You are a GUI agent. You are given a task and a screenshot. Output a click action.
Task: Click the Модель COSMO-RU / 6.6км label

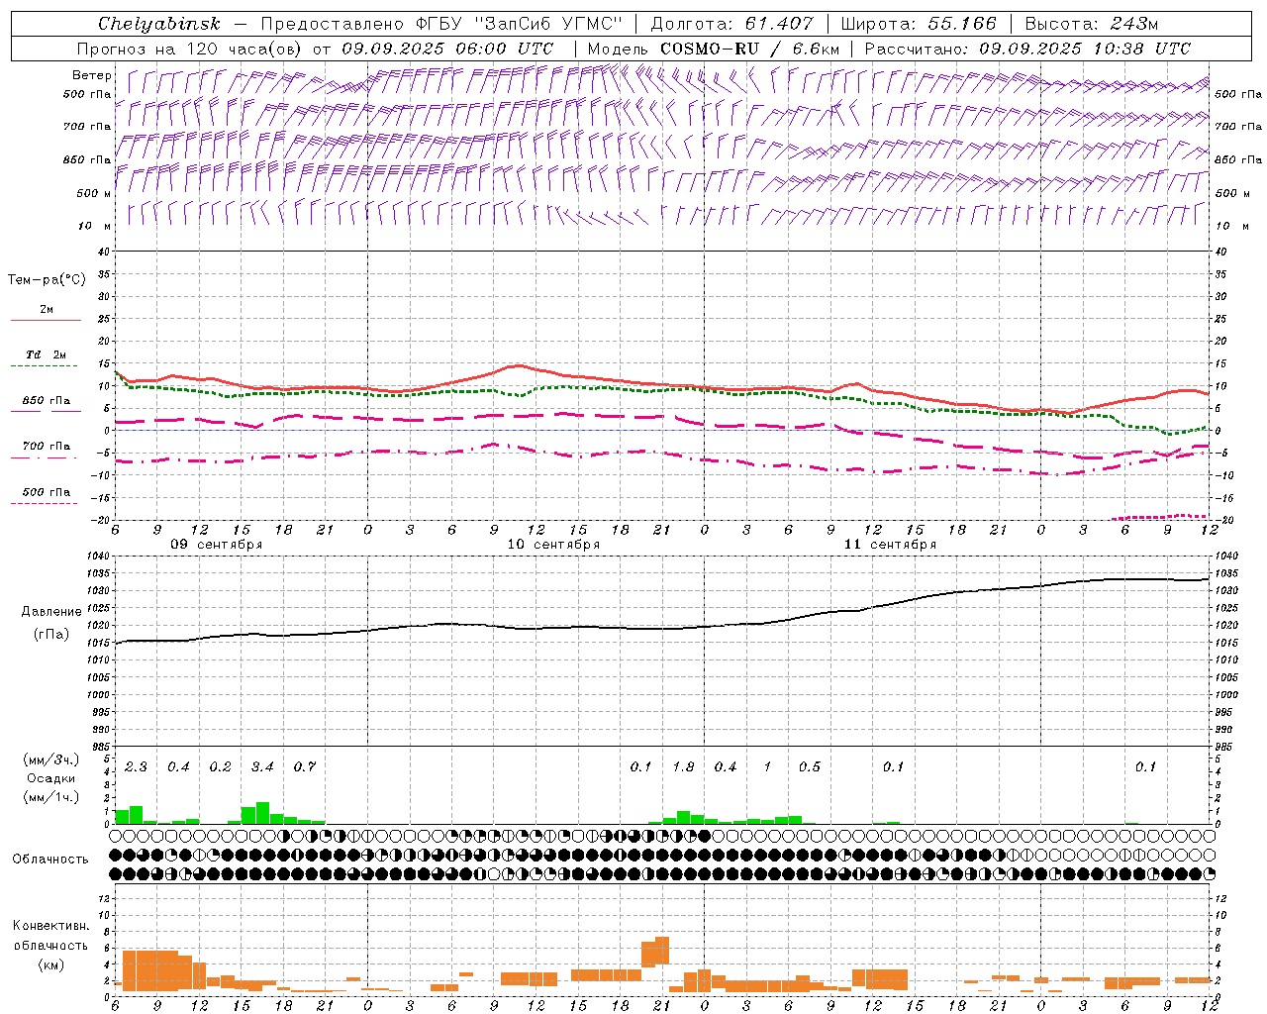click(x=714, y=49)
